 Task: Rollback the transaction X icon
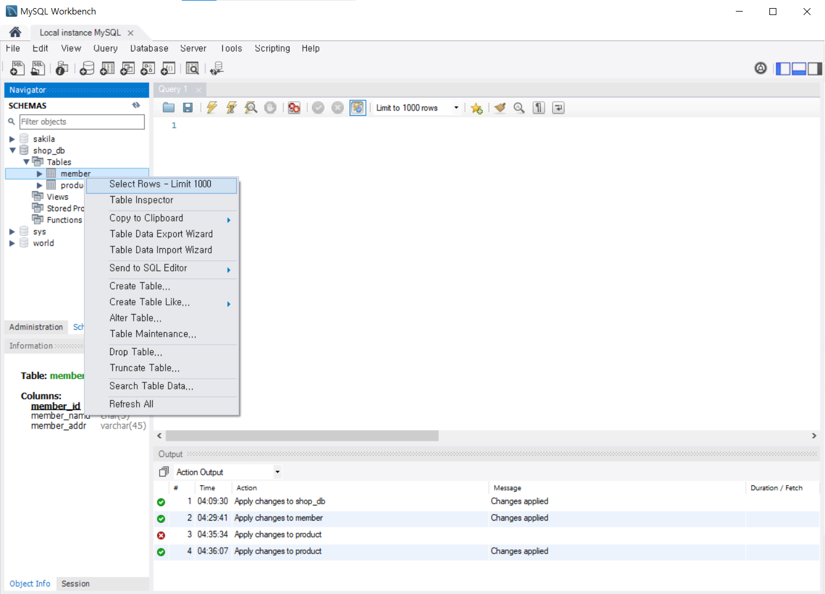point(338,108)
